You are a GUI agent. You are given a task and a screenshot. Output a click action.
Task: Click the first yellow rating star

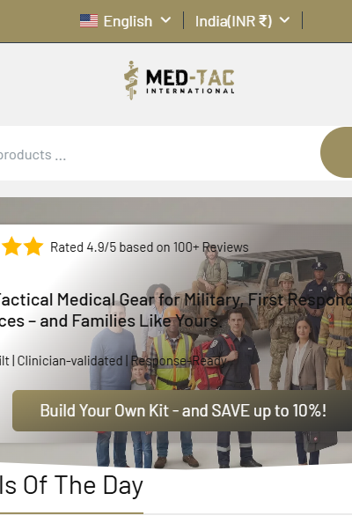click(x=11, y=247)
